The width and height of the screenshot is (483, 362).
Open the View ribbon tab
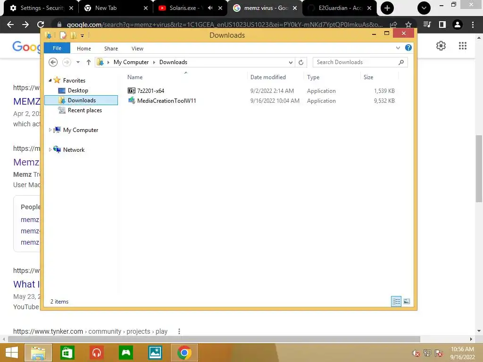click(x=137, y=49)
